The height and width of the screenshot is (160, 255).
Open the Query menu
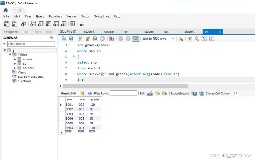click(40, 16)
